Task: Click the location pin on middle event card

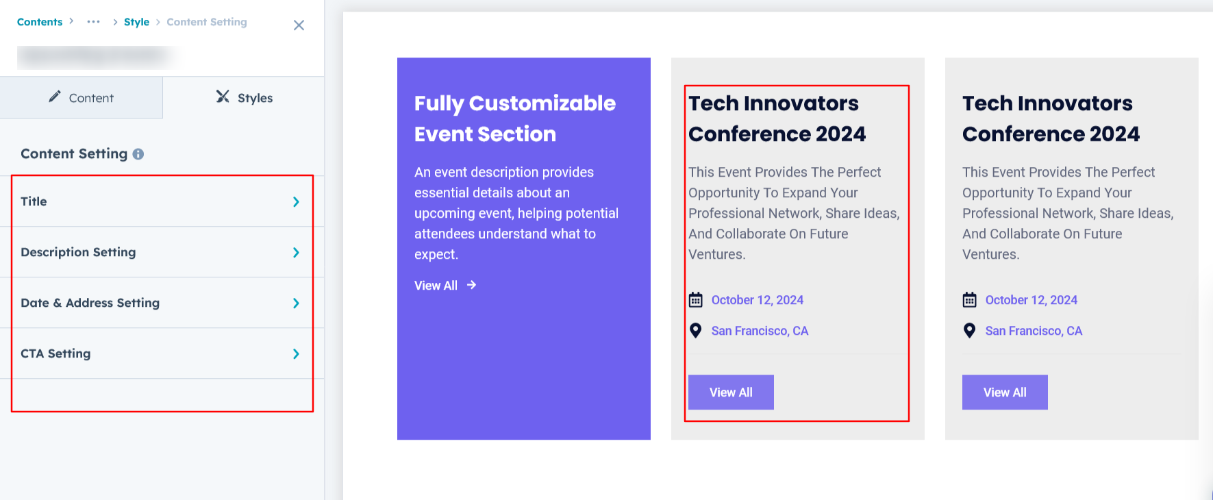Action: [696, 331]
